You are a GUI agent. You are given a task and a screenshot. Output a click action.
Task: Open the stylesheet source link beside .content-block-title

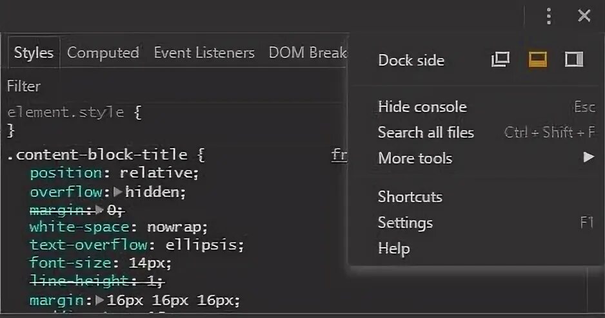[x=339, y=154]
